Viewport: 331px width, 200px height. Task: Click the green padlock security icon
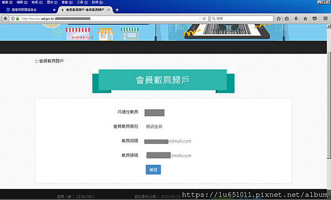point(18,19)
